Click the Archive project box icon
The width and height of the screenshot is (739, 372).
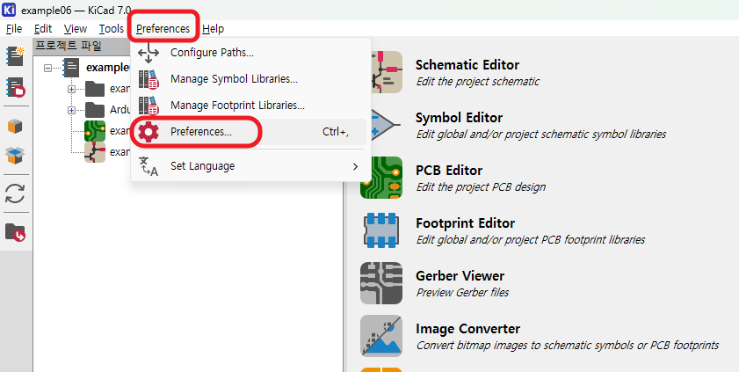click(x=15, y=127)
